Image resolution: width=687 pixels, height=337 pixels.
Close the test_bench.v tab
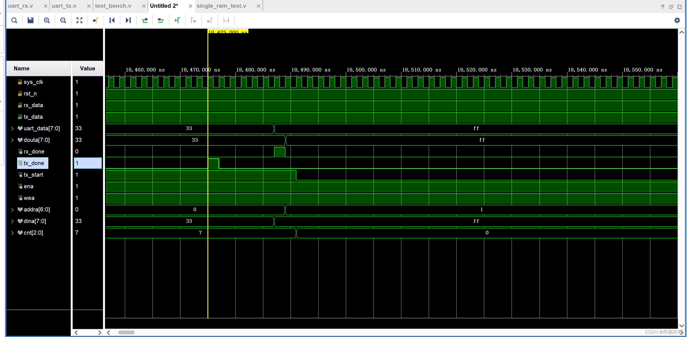[x=144, y=6]
